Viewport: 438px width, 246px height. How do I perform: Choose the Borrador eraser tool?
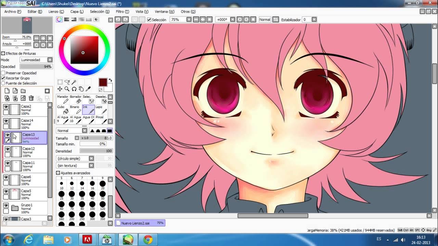click(76, 99)
